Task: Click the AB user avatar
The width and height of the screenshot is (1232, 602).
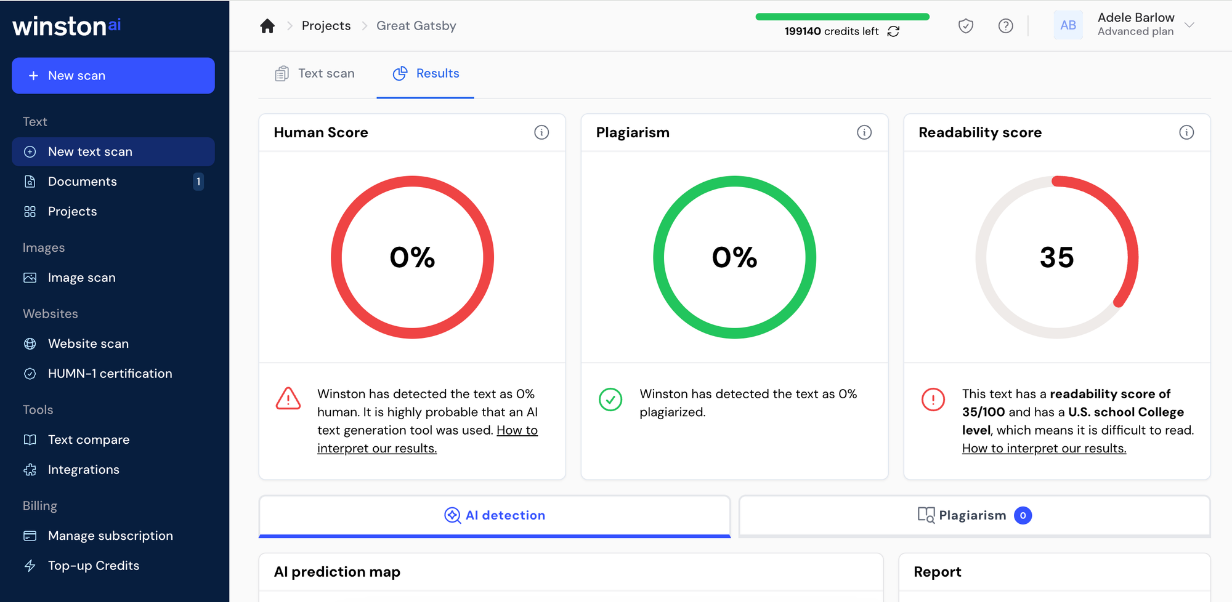Action: point(1068,25)
